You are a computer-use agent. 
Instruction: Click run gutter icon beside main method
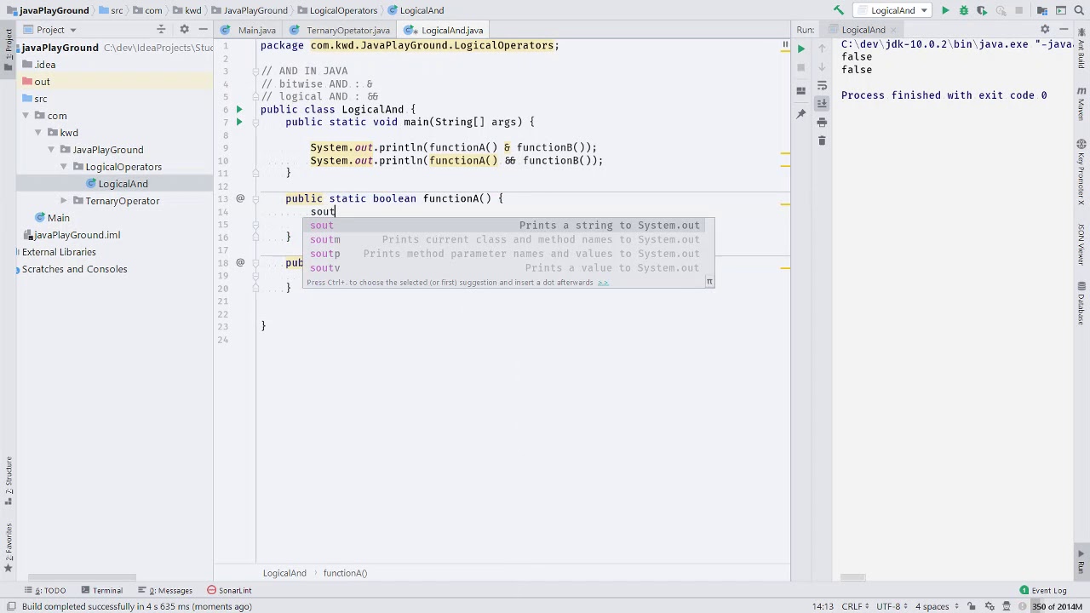click(x=239, y=122)
